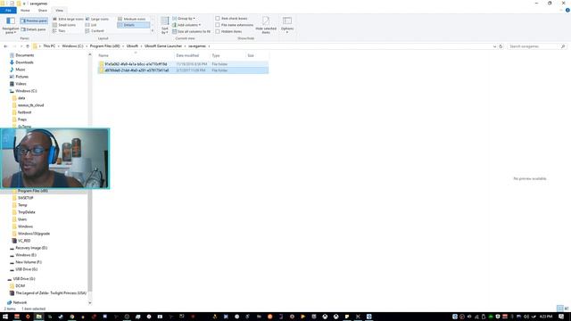Open the Group by dropdown

[x=184, y=18]
